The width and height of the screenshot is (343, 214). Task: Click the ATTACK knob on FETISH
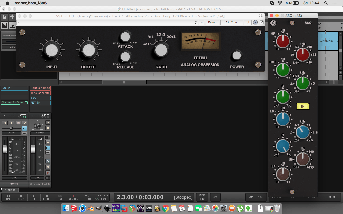click(125, 37)
